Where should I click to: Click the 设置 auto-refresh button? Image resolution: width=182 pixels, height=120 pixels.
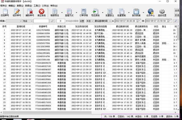(82, 21)
